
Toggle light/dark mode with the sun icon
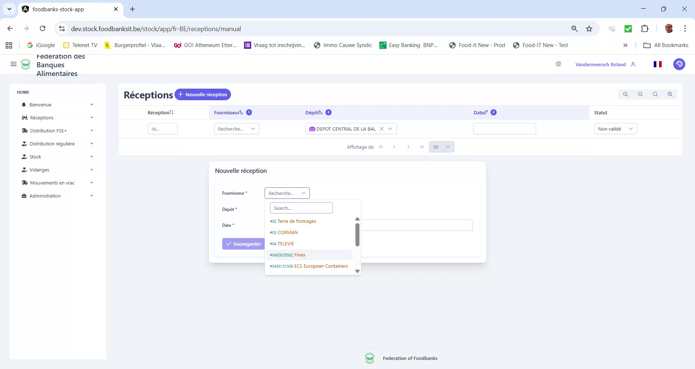(x=558, y=64)
